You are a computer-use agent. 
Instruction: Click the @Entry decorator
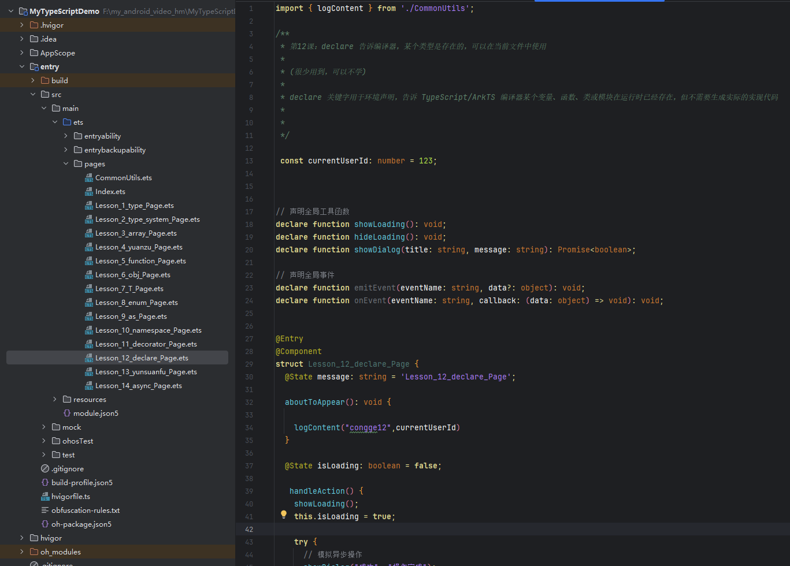point(290,338)
